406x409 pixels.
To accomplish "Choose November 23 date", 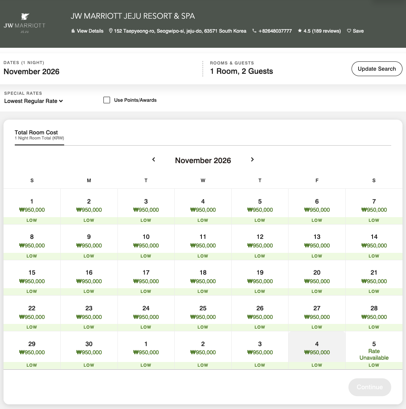I will pos(89,313).
